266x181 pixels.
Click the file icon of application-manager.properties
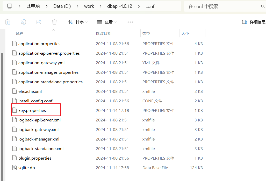click(x=15, y=72)
